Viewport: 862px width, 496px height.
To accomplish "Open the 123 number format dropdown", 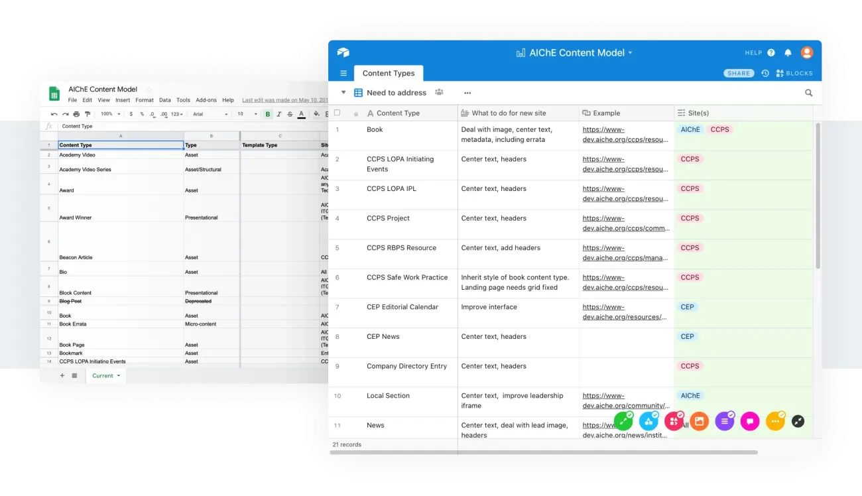I will click(x=177, y=114).
